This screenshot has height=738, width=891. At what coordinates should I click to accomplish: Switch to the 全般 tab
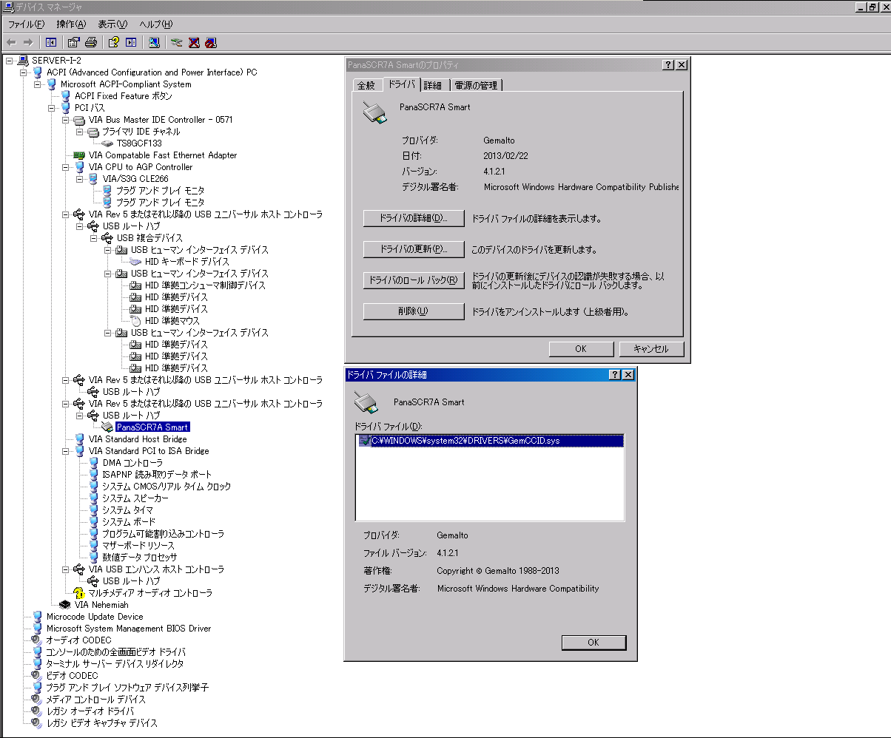coord(366,86)
